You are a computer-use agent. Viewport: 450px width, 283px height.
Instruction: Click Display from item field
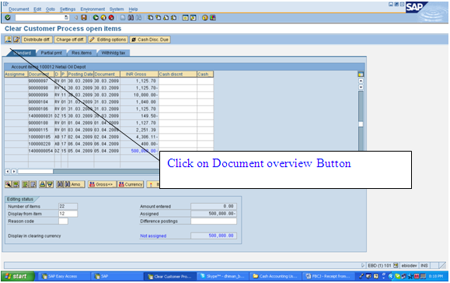tap(68, 214)
